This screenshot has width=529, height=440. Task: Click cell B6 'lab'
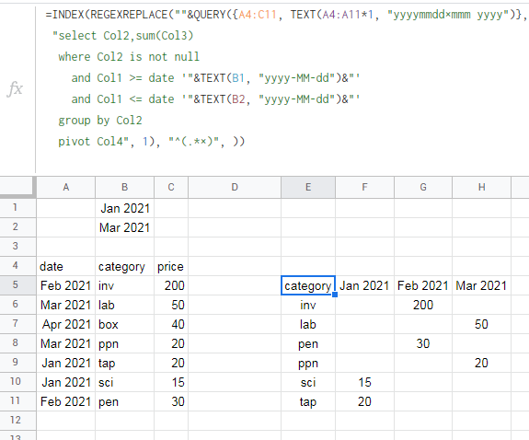click(124, 305)
